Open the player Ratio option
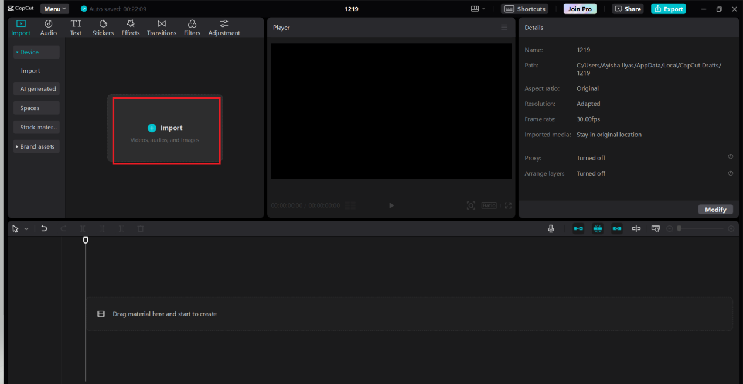Image resolution: width=743 pixels, height=384 pixels. coord(489,205)
